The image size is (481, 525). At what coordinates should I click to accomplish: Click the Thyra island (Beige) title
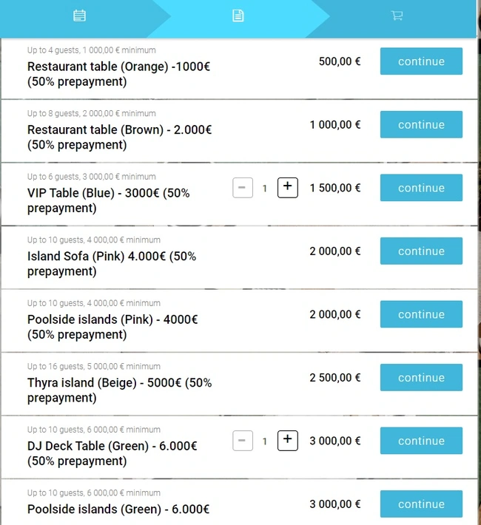(119, 390)
